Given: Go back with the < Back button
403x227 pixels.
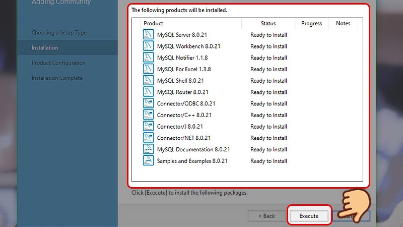Looking at the screenshot, I should [x=266, y=216].
